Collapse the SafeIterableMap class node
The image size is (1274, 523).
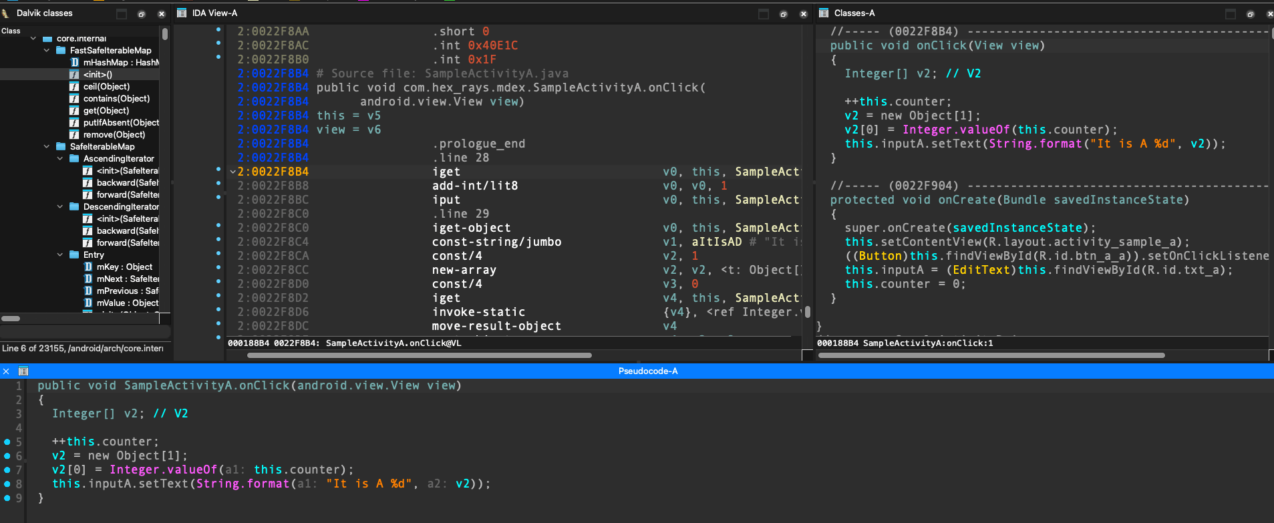pos(47,146)
